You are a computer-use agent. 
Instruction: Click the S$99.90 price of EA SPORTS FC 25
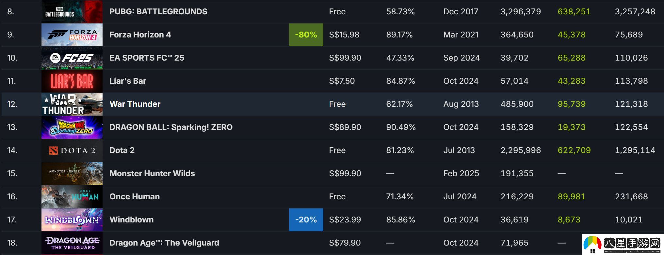click(345, 58)
